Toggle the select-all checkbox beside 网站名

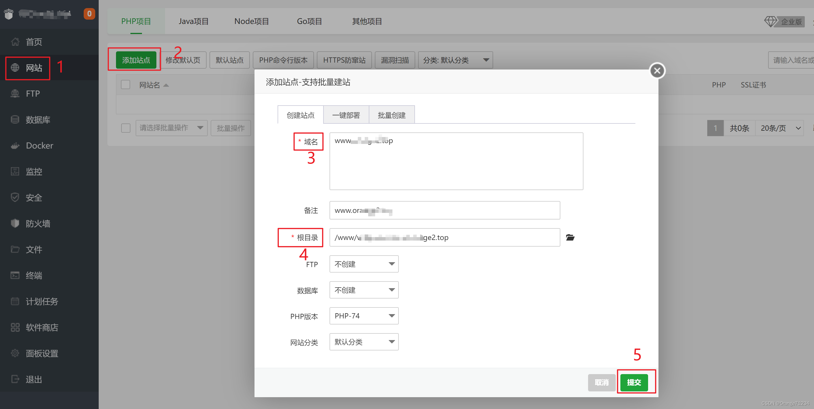tap(126, 85)
